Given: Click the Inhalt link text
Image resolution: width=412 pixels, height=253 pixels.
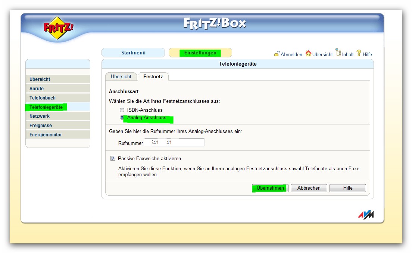Looking at the screenshot, I should (348, 55).
